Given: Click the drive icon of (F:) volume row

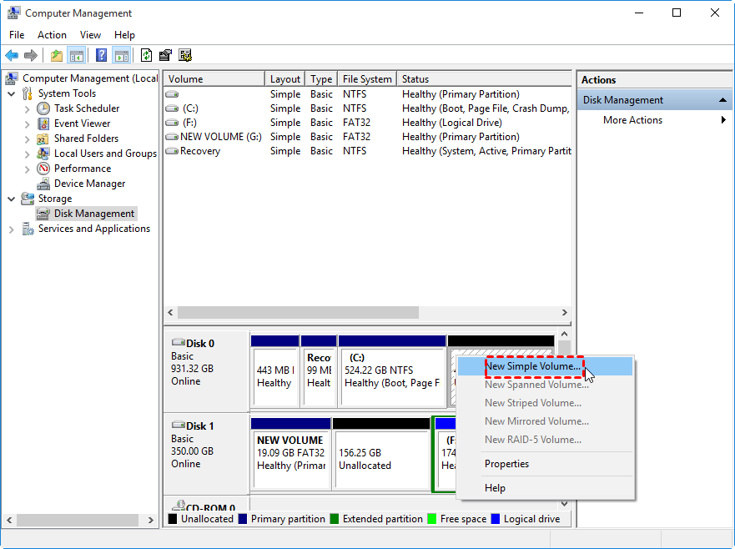Looking at the screenshot, I should coord(172,123).
